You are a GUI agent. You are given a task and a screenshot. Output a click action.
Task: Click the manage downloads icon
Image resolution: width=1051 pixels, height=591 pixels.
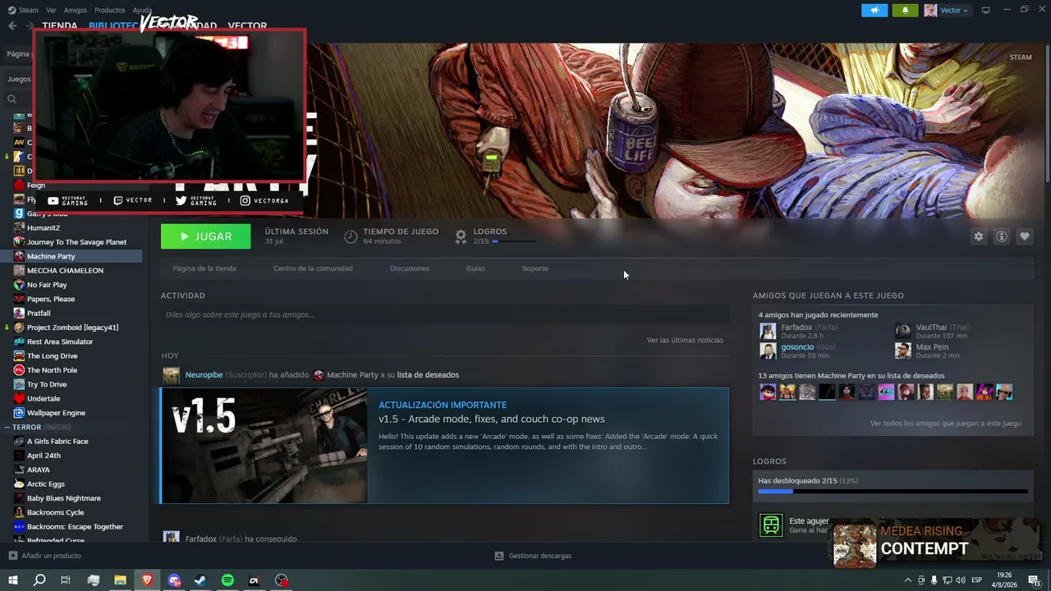coord(499,556)
